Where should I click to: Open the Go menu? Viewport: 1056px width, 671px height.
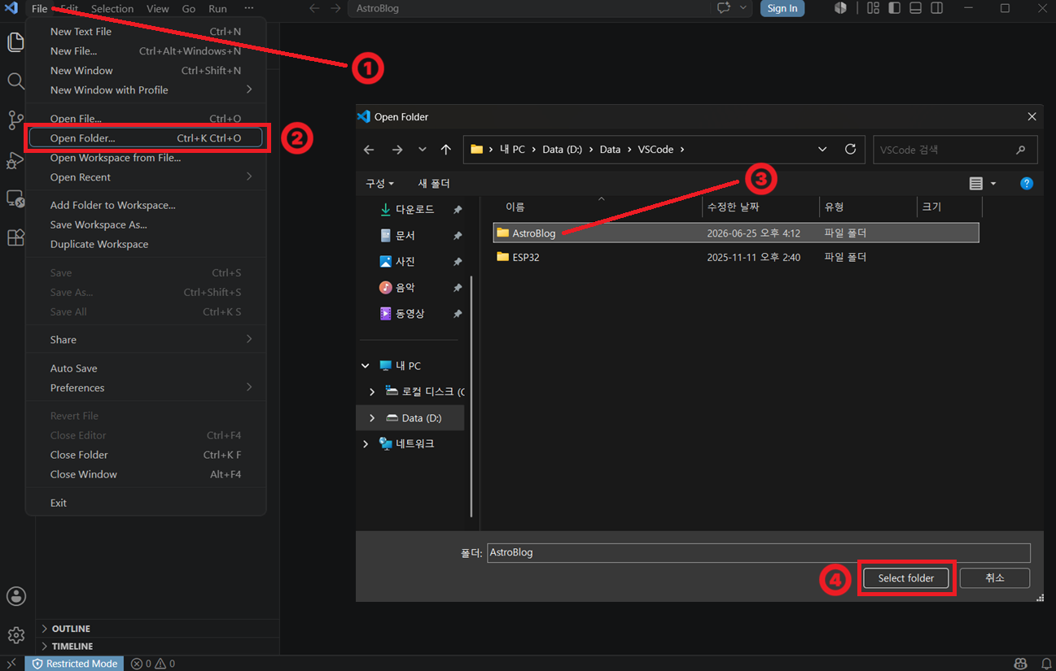pos(189,8)
